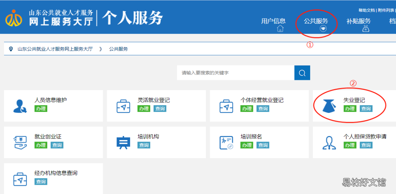The width and height of the screenshot is (396, 194).
Task: Click the magnifier search button
Action: (x=302, y=73)
